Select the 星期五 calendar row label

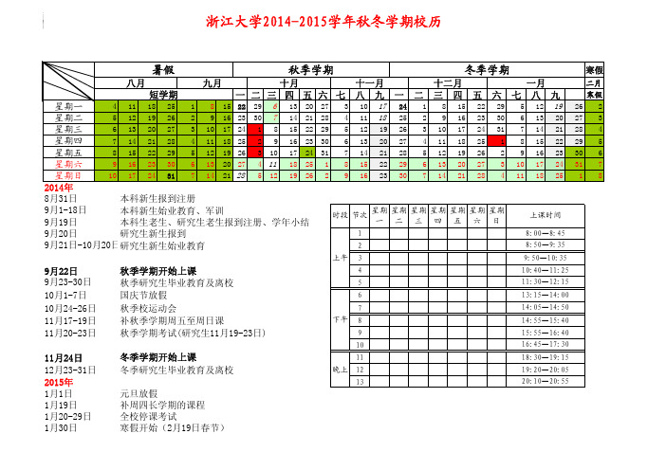click(68, 153)
